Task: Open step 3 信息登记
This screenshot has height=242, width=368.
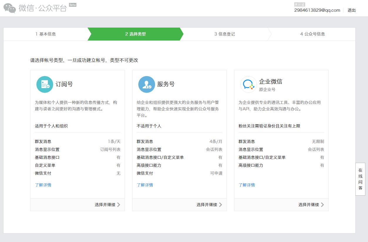Action: point(225,34)
